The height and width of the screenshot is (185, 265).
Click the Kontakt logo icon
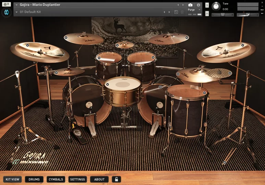pyautogui.click(x=7, y=12)
